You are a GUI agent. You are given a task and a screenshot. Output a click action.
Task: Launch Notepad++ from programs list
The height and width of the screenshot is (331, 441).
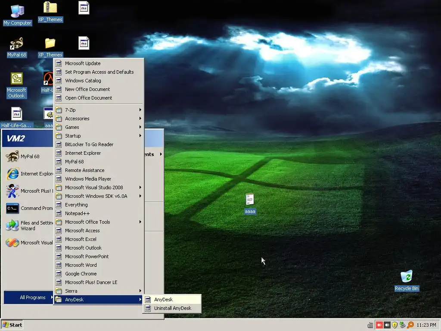tap(99, 213)
